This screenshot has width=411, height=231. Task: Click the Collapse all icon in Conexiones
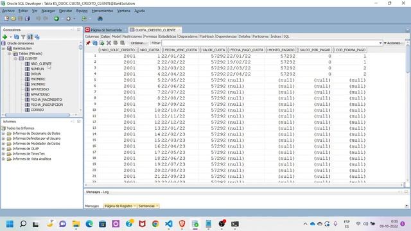(x=37, y=37)
